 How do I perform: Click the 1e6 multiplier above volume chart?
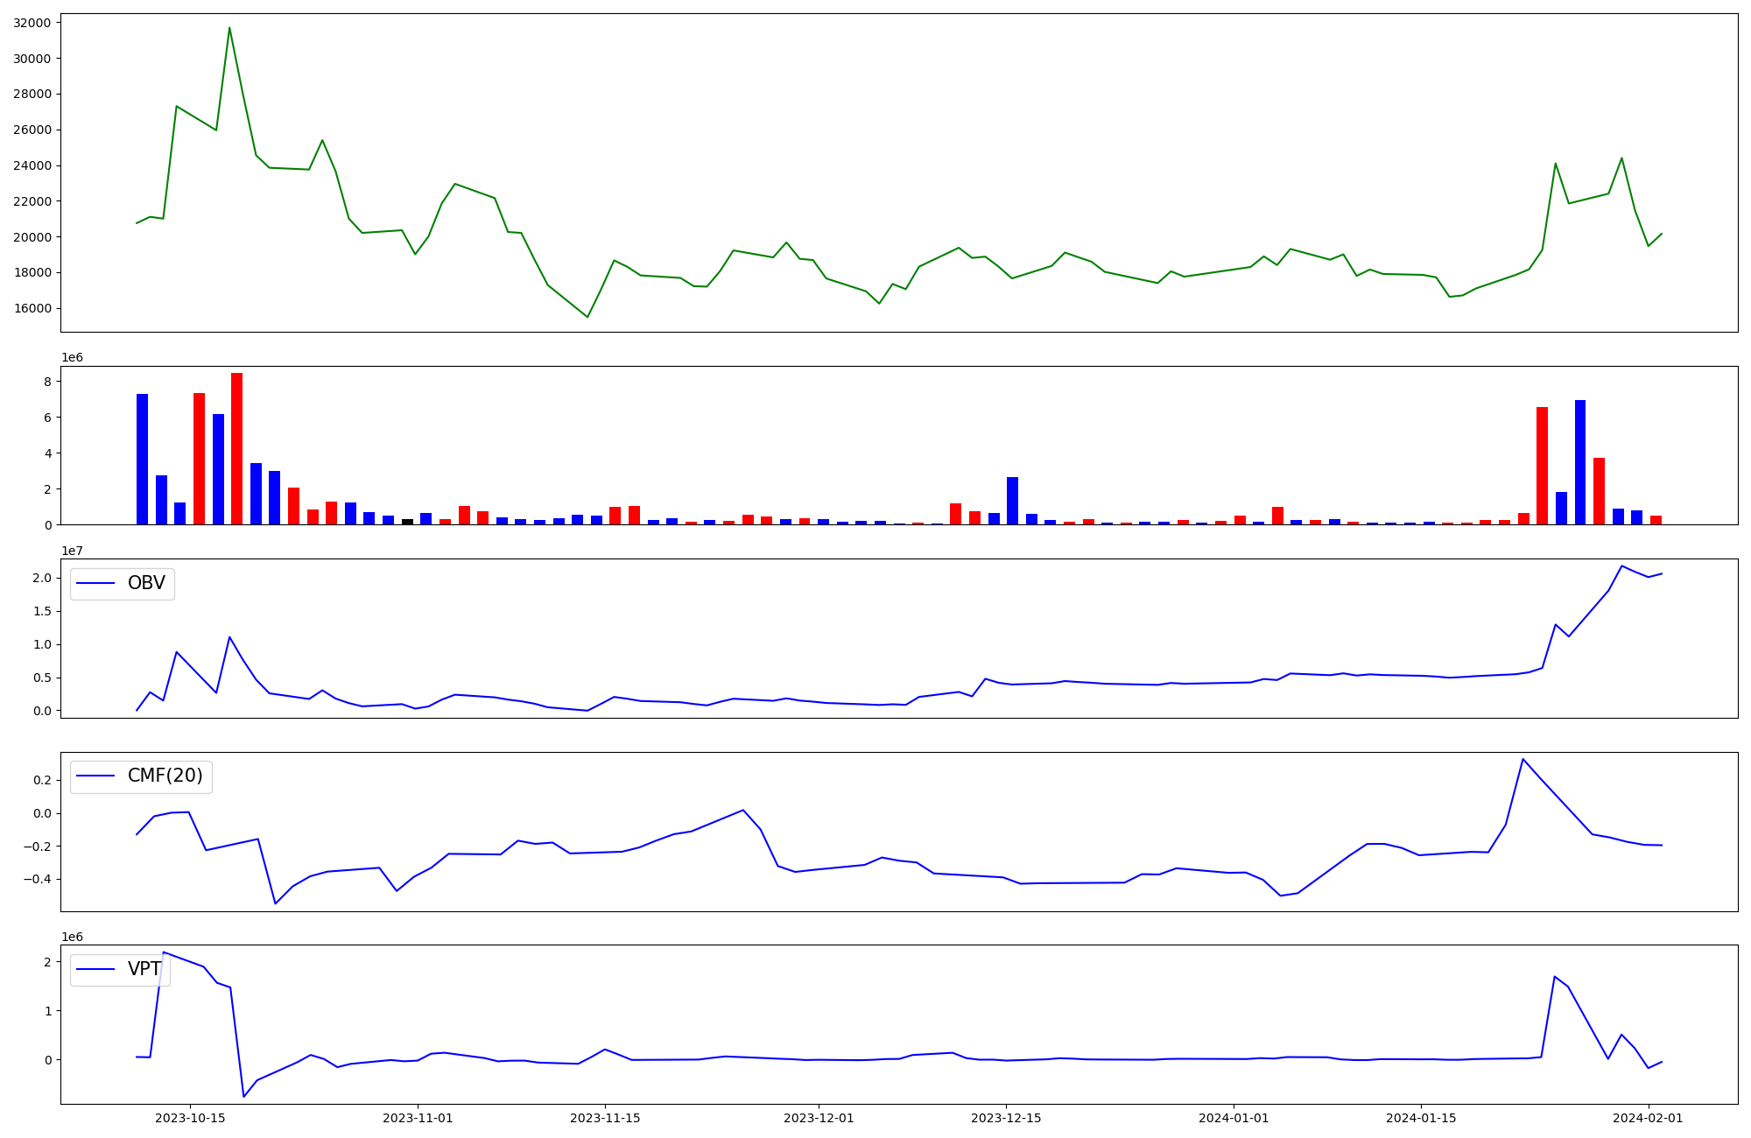point(72,358)
